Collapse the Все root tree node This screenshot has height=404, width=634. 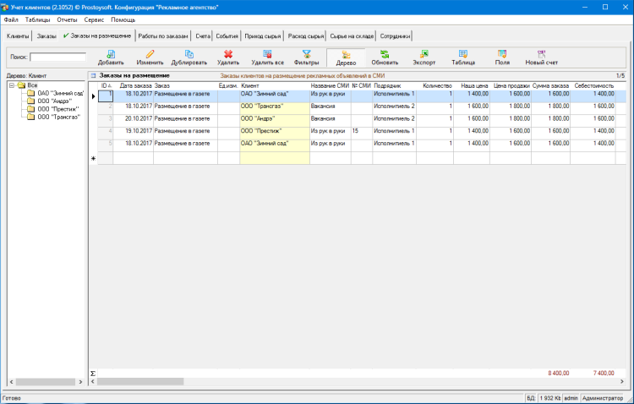[x=10, y=85]
